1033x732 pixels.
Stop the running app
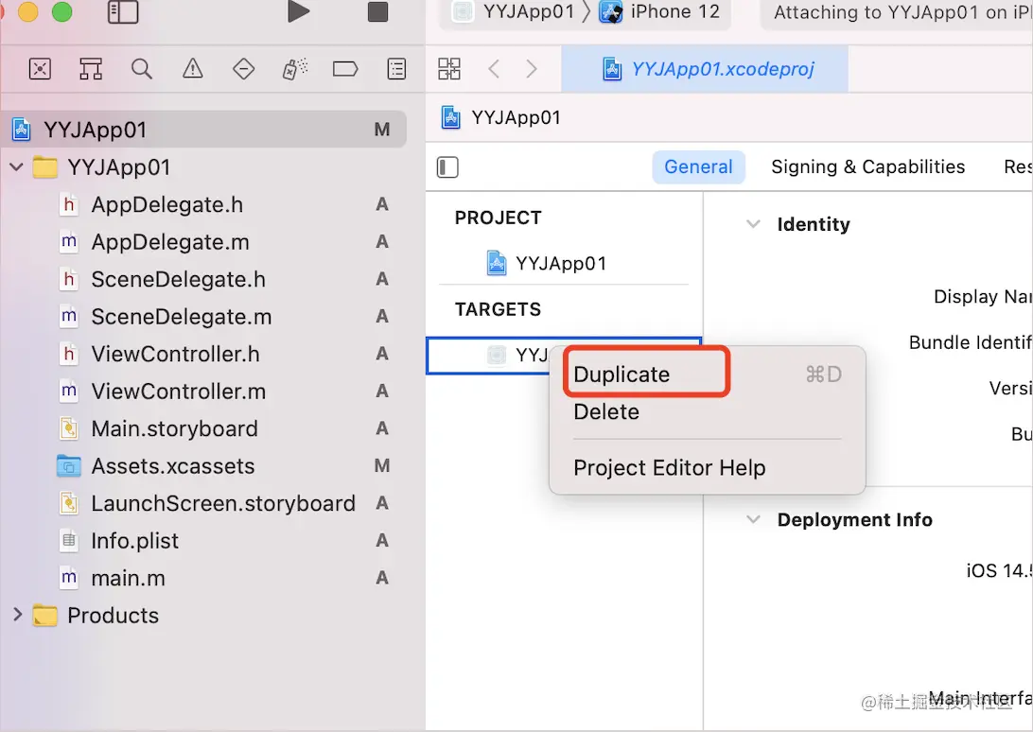pos(377,11)
